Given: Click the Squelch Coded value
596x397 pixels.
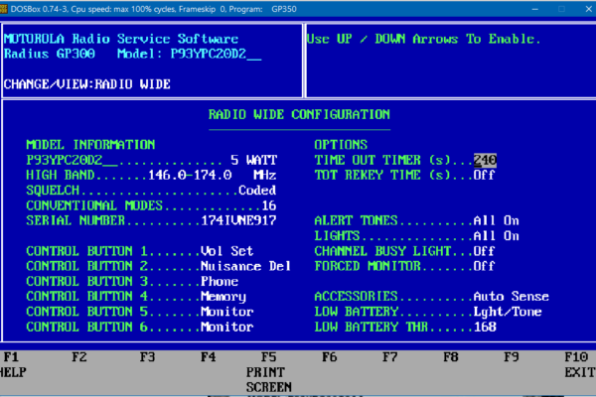Looking at the screenshot, I should [x=257, y=191].
